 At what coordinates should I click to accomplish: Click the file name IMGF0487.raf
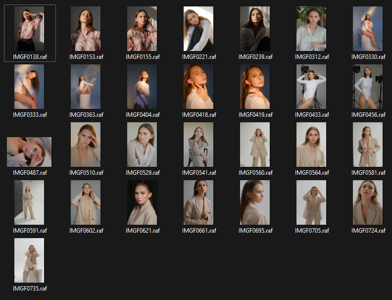pos(30,173)
